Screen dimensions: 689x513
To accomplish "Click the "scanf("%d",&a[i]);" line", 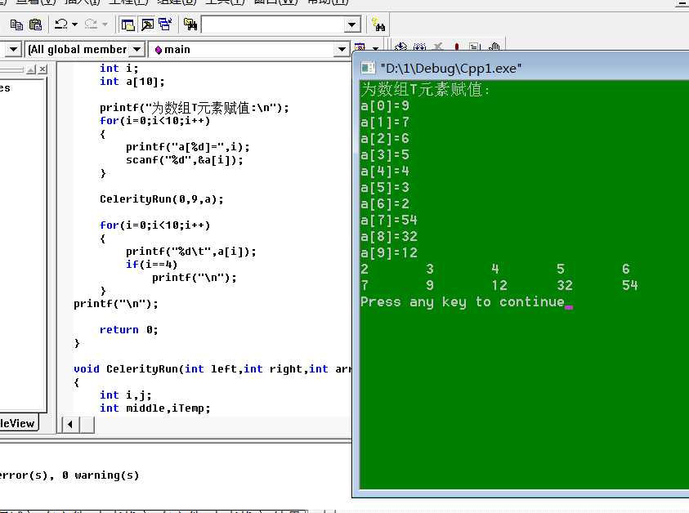I will point(185,160).
